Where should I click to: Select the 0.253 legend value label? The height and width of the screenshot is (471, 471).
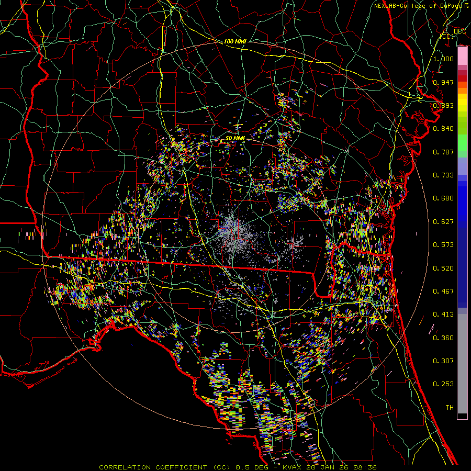point(443,384)
